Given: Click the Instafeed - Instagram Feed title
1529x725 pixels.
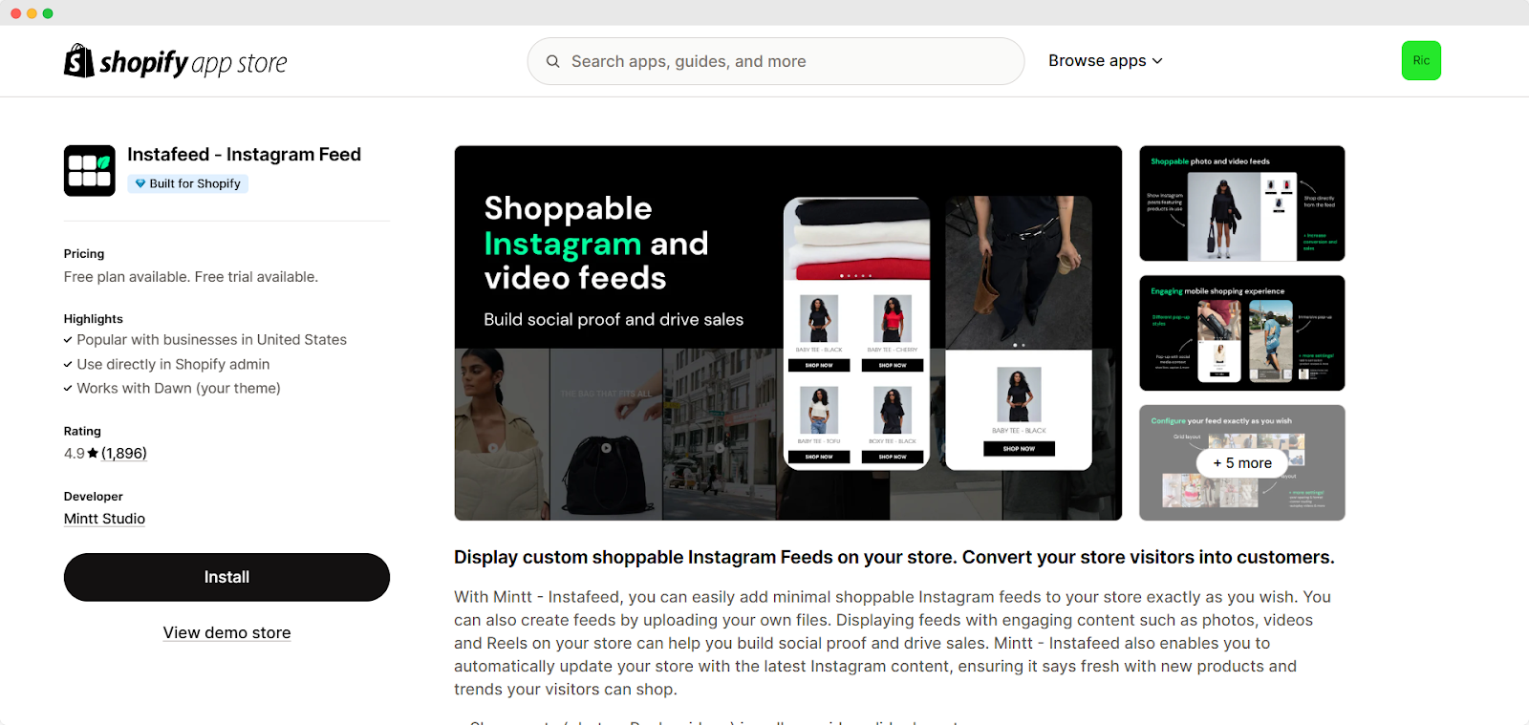Looking at the screenshot, I should 244,155.
